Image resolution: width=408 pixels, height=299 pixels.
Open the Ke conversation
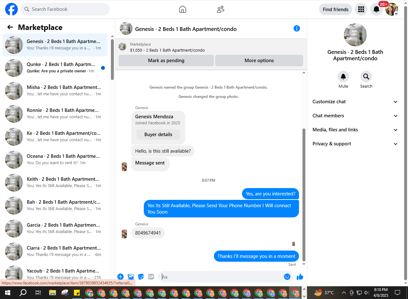point(55,137)
